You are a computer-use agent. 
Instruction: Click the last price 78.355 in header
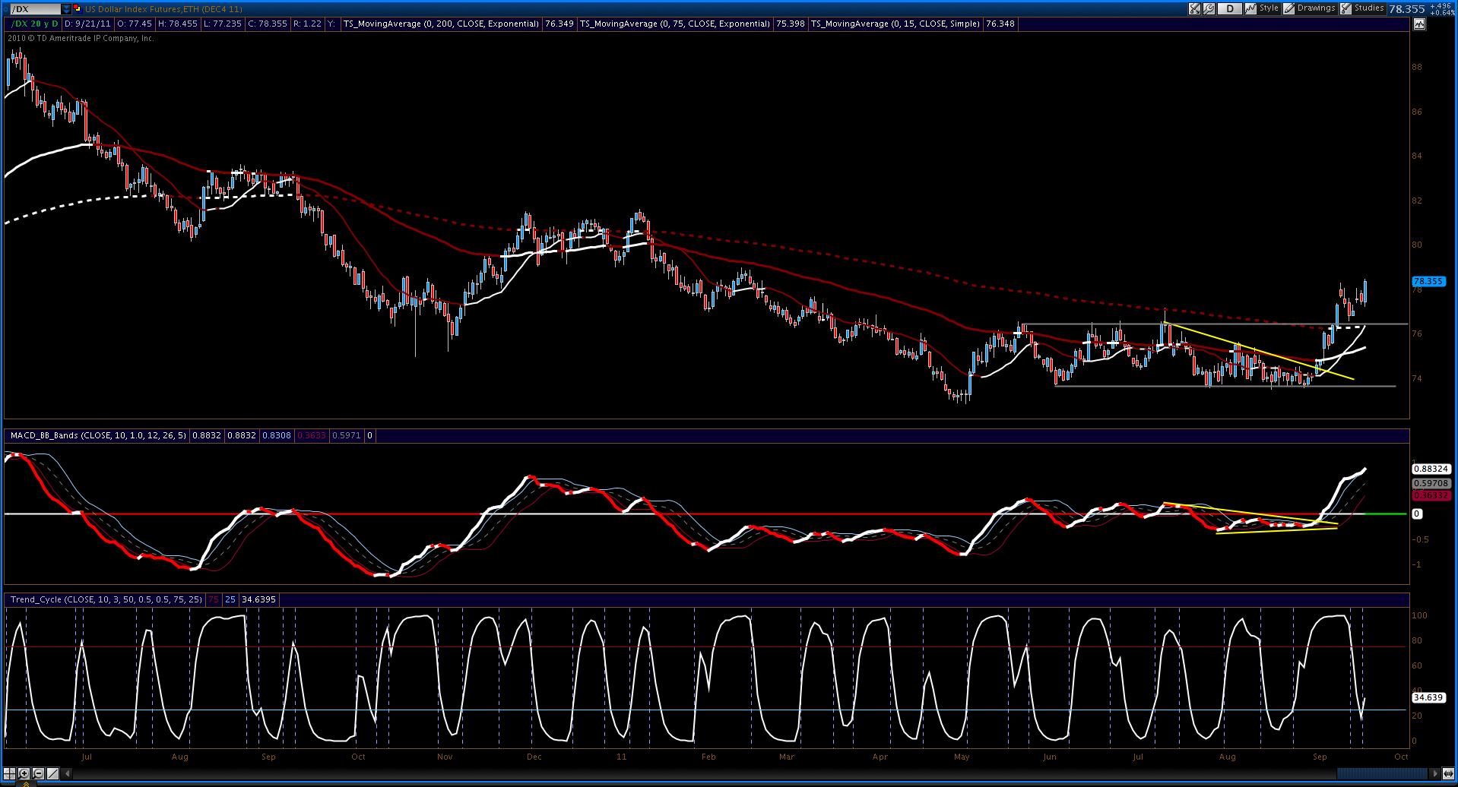point(1406,9)
